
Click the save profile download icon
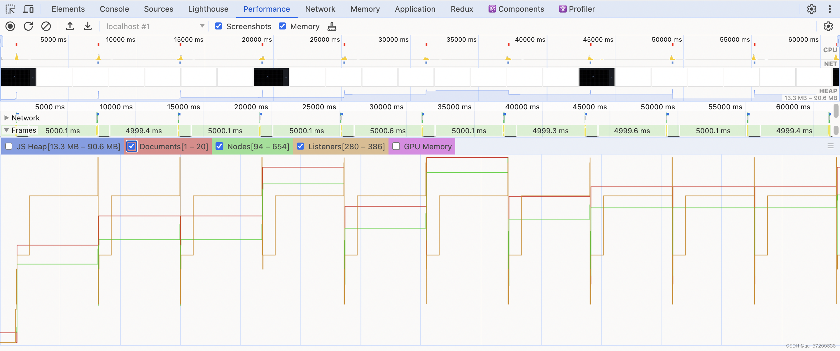click(88, 27)
